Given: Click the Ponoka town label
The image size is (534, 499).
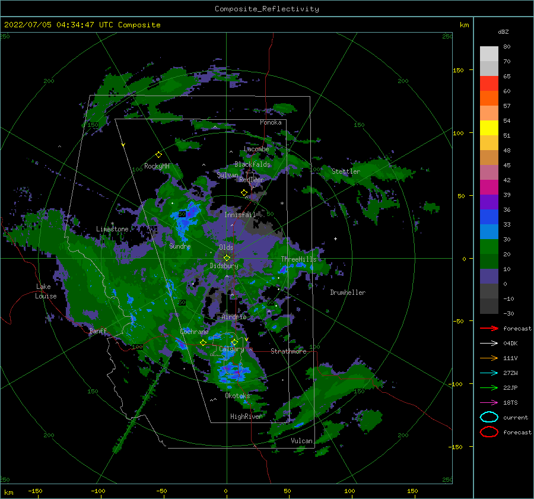Looking at the screenshot, I should pos(271,122).
